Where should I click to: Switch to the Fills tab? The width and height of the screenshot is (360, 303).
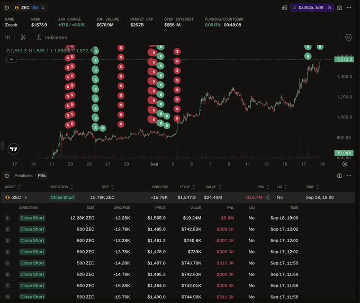(x=41, y=176)
